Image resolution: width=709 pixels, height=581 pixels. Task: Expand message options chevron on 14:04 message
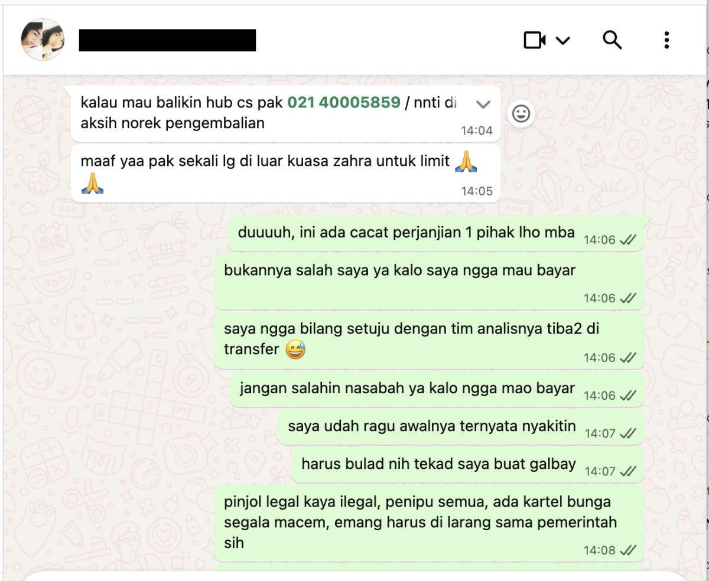click(x=483, y=105)
